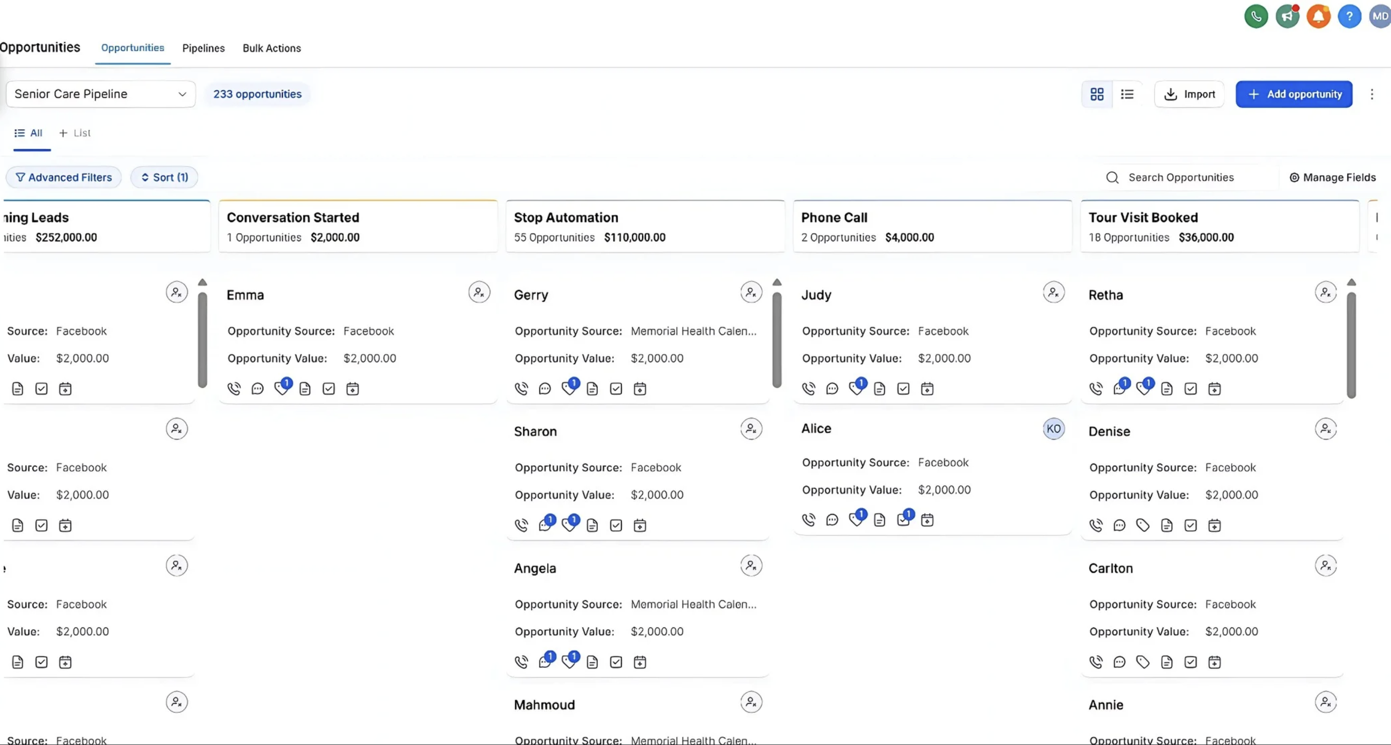
Task: Click the Stop Automation stage header
Action: pyautogui.click(x=645, y=227)
